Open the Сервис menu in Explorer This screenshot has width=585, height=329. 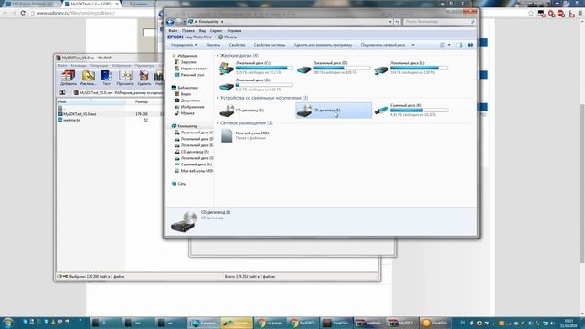click(x=216, y=31)
